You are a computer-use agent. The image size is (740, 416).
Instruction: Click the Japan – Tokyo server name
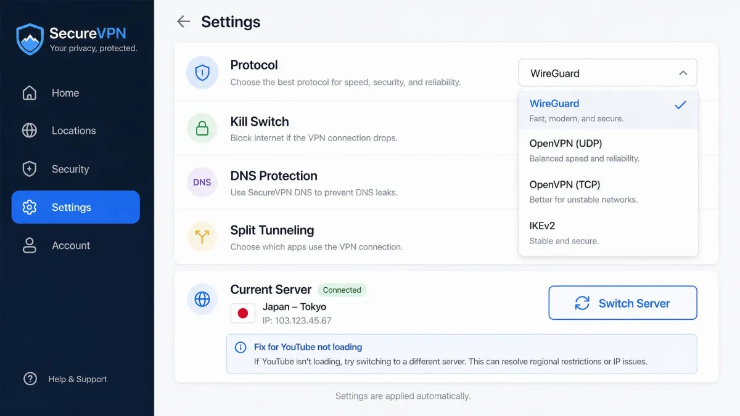294,307
